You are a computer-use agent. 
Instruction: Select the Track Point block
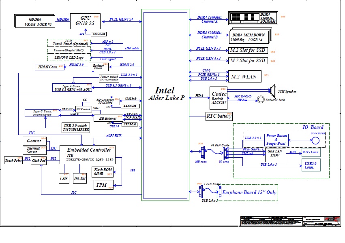point(13,161)
